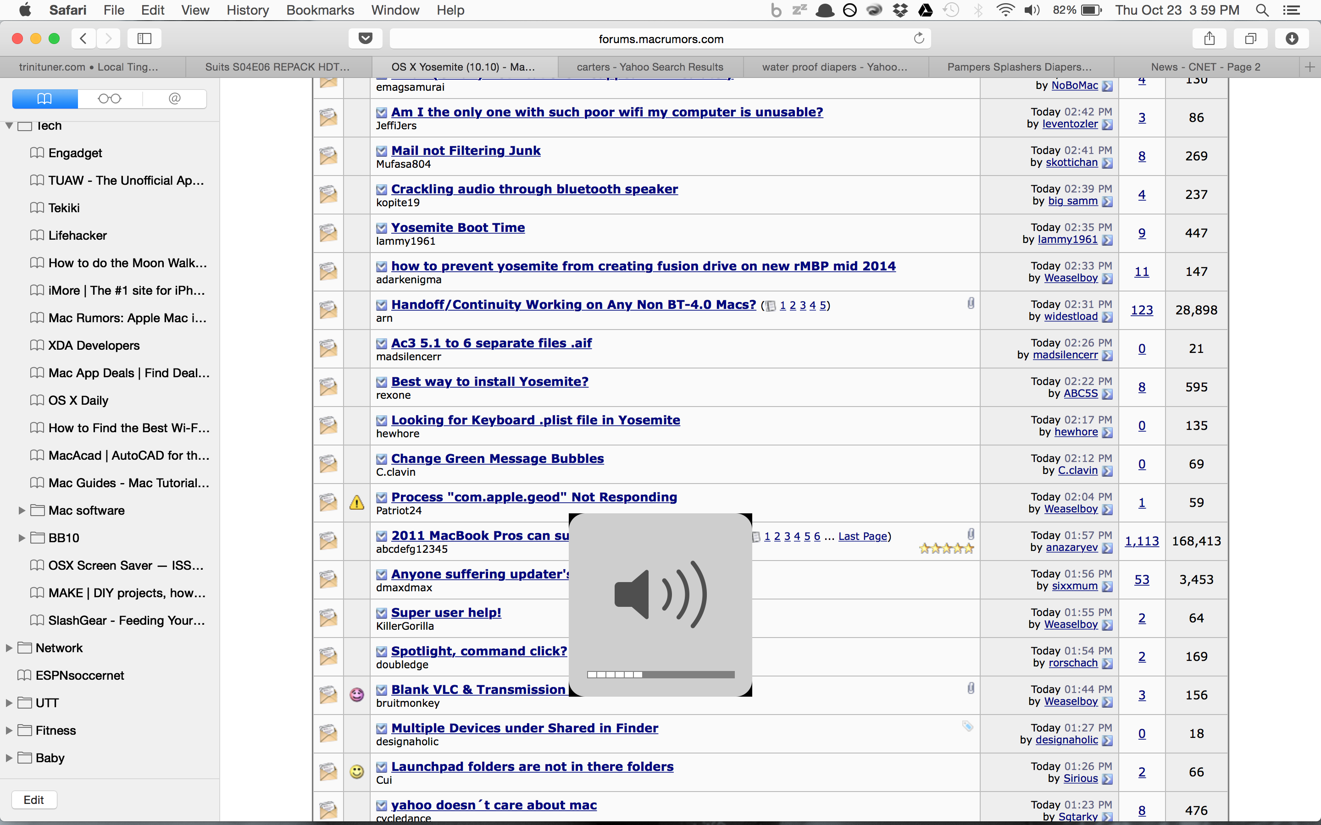Go to first unread in Yosemite Boot Time
The image size is (1321, 825).
pyautogui.click(x=382, y=228)
